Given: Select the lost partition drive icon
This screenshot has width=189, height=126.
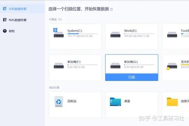Looking at the screenshot, I should click(x=172, y=66).
